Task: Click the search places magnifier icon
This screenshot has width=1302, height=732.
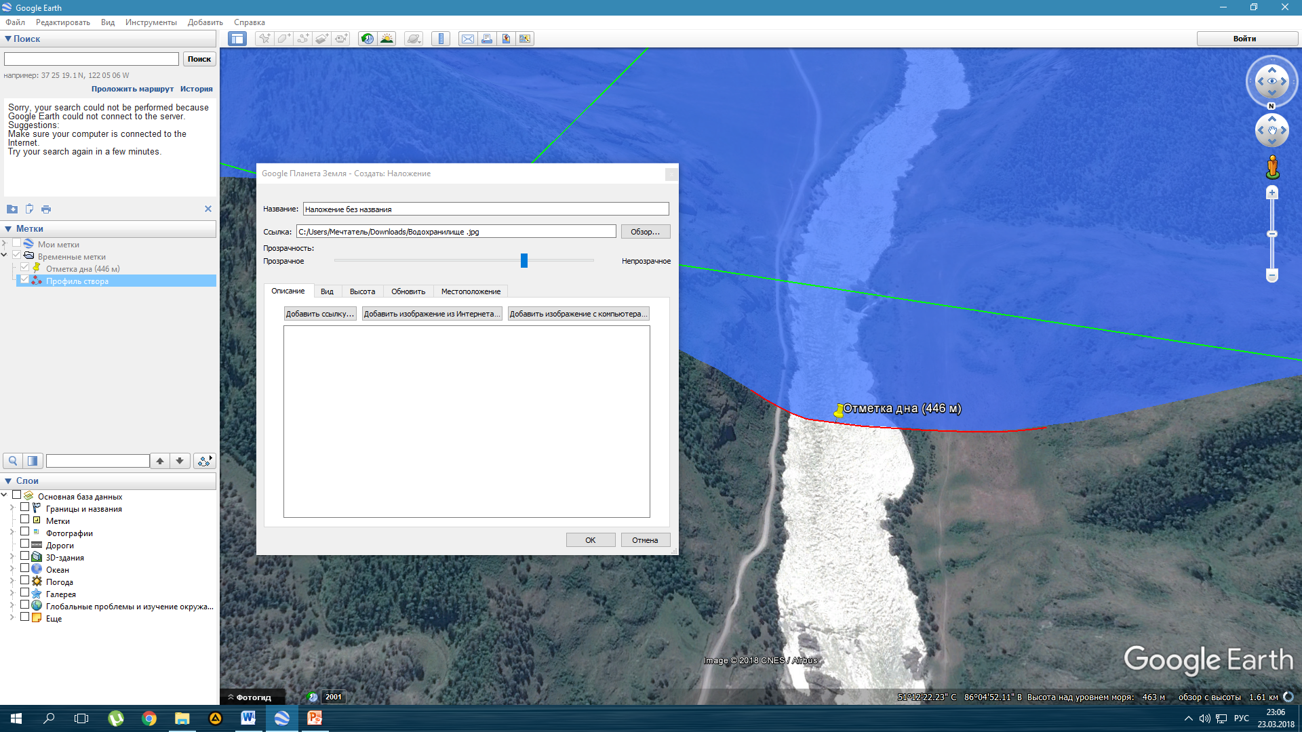Action: click(x=13, y=461)
